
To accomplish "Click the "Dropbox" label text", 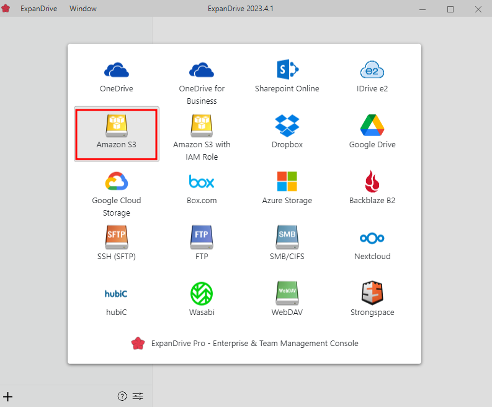I will pyautogui.click(x=287, y=145).
